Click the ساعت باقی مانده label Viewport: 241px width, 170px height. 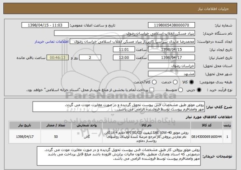tap(31, 58)
